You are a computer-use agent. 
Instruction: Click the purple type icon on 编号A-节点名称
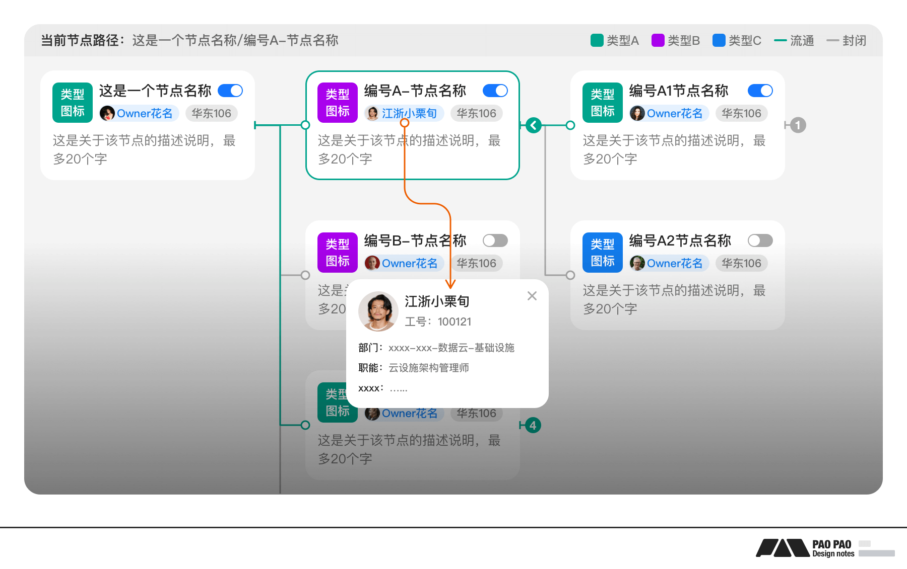click(x=337, y=103)
